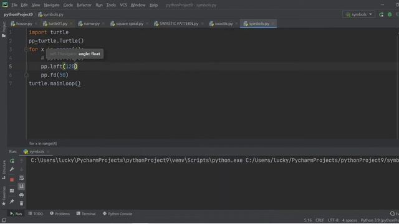Open the Code menu

point(68,5)
